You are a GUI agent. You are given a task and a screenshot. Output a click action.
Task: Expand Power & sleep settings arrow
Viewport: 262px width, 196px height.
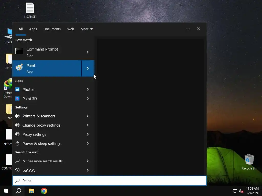(88, 143)
